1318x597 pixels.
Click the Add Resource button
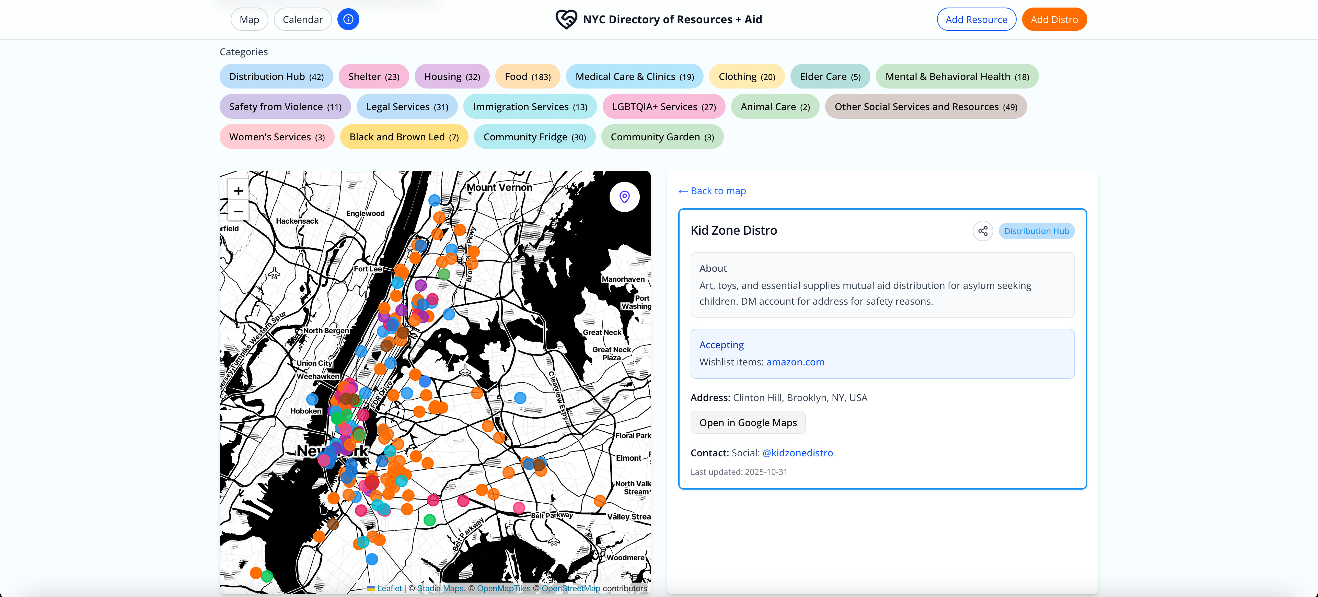(976, 20)
